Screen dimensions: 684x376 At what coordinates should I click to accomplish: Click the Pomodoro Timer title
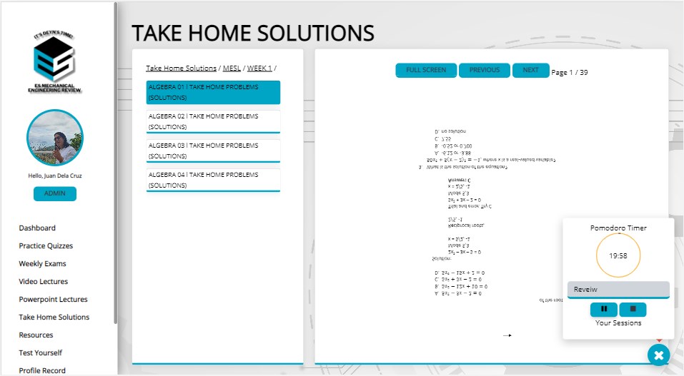618,228
